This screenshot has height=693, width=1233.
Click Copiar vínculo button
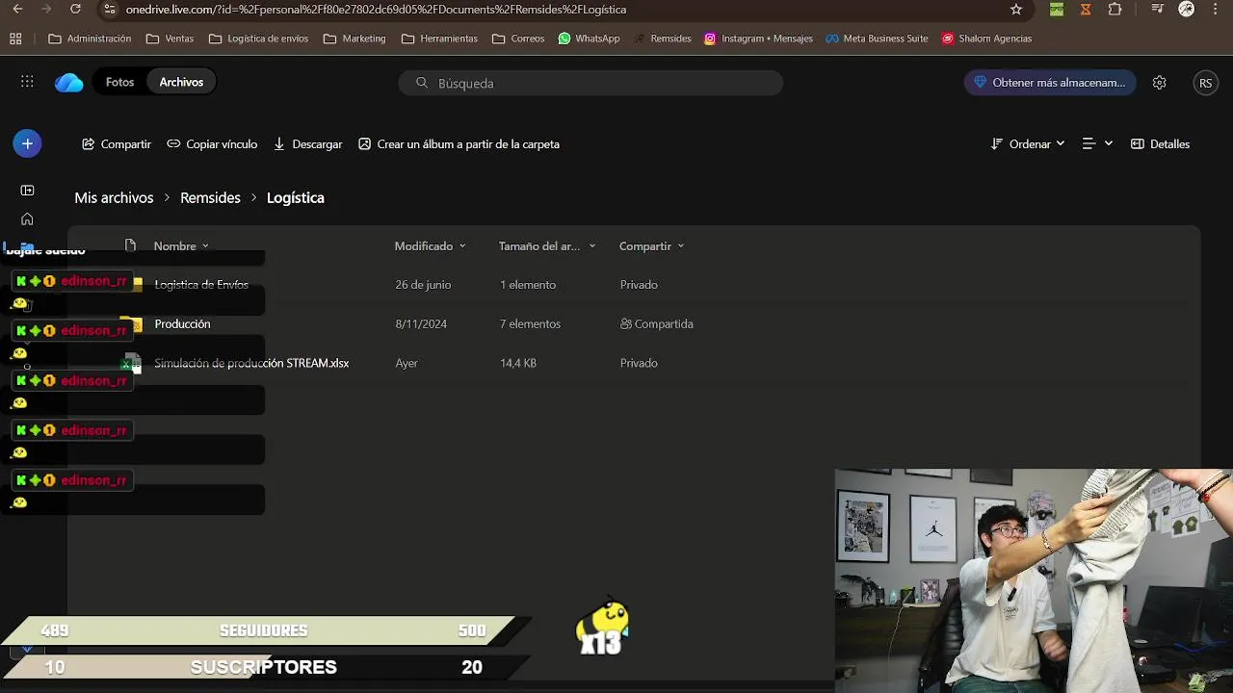pos(212,144)
